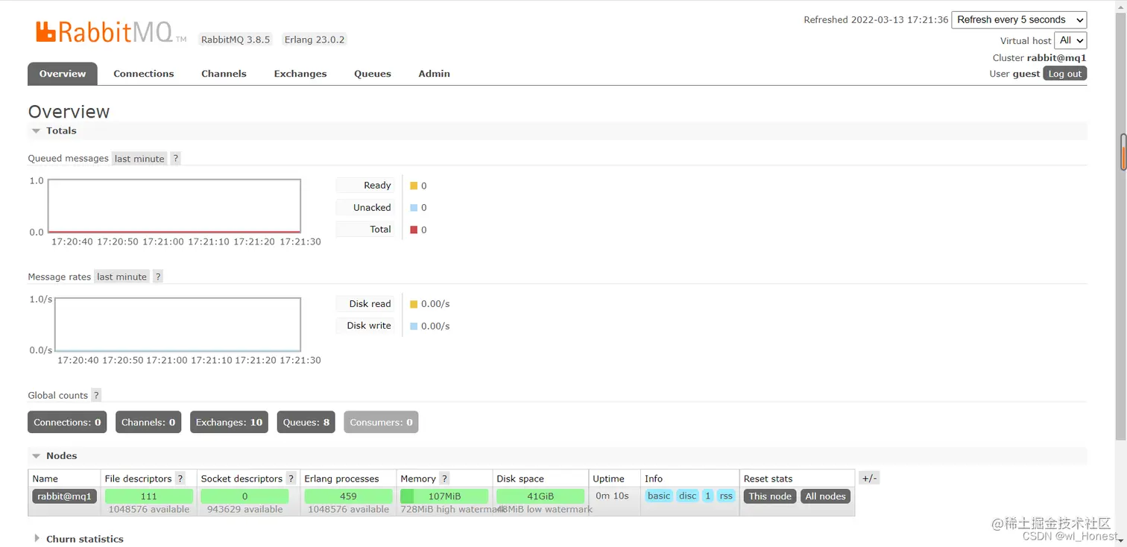
Task: Click the RabbitMQ logo
Action: click(x=111, y=32)
